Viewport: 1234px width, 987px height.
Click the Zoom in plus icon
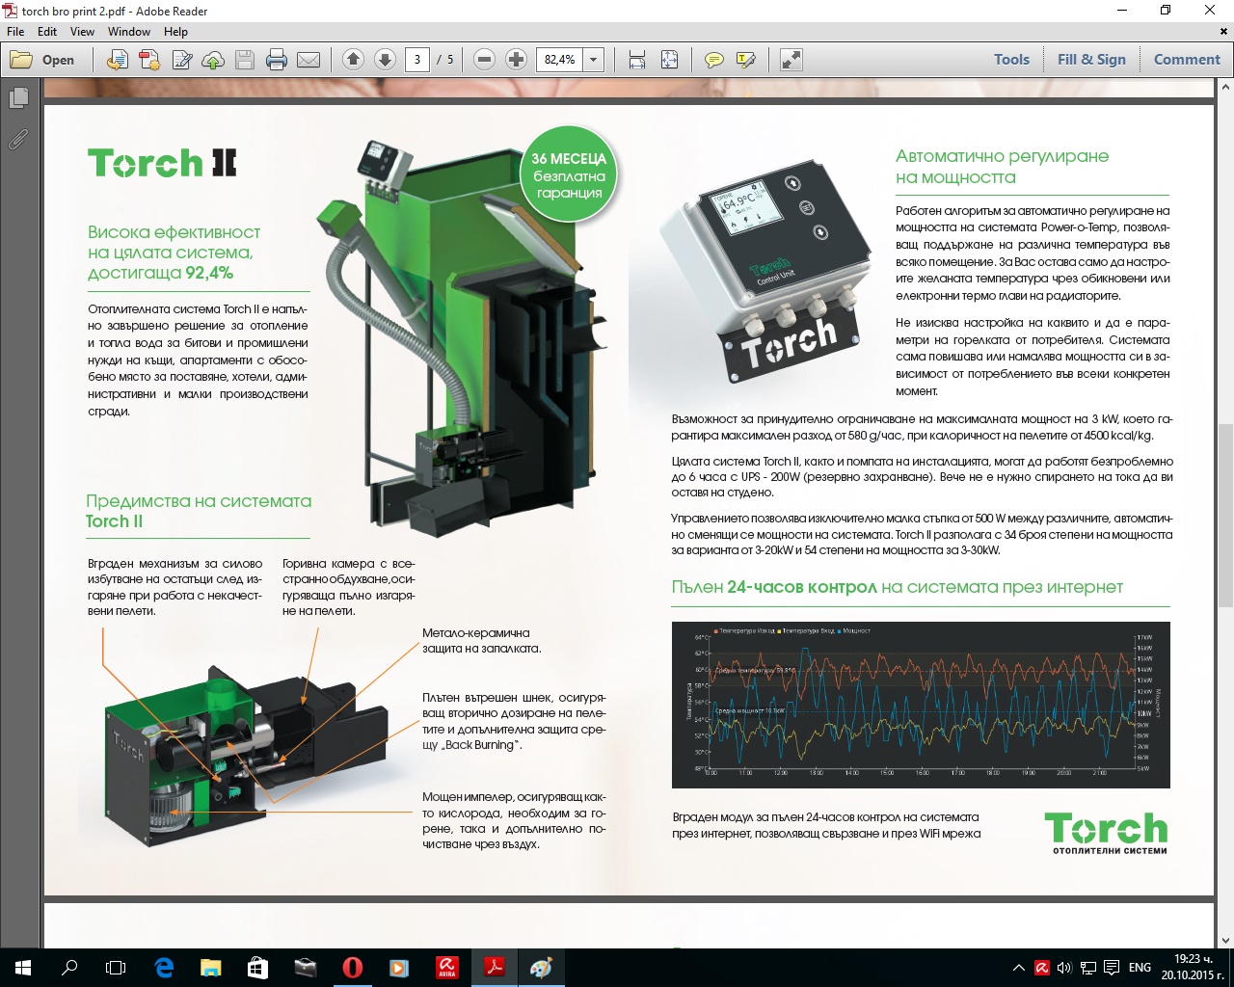coord(517,60)
